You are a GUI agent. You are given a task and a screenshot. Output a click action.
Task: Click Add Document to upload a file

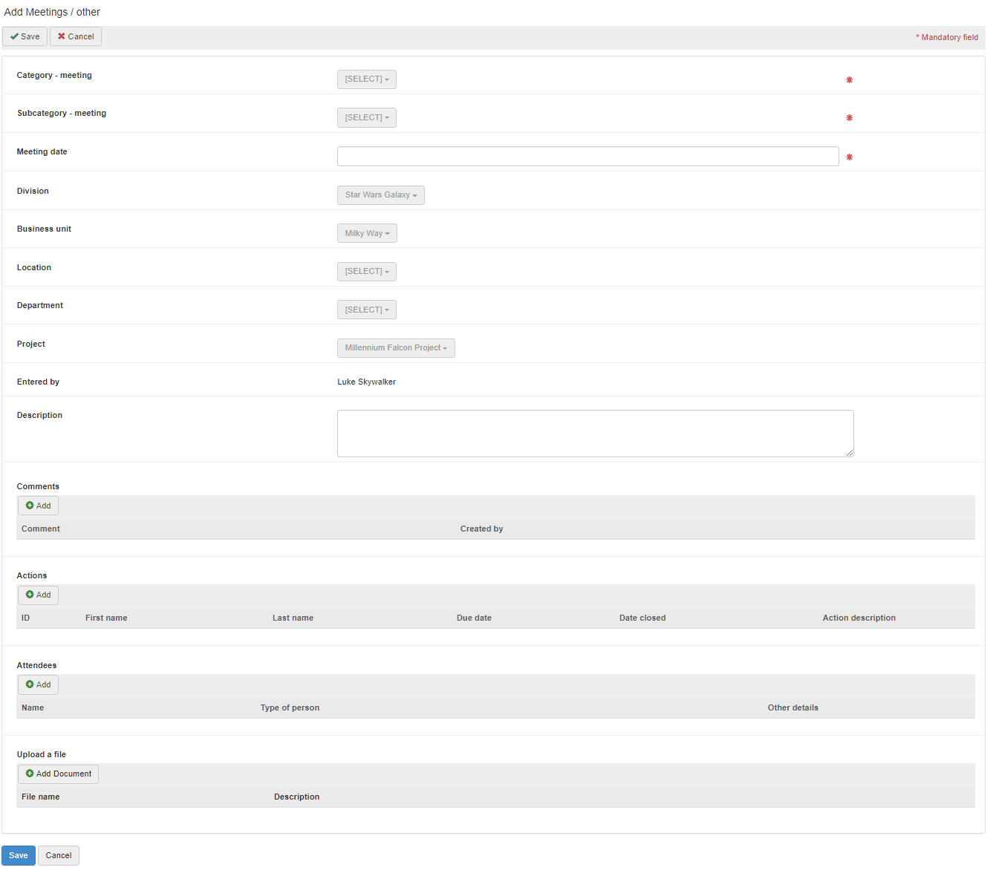(x=59, y=774)
